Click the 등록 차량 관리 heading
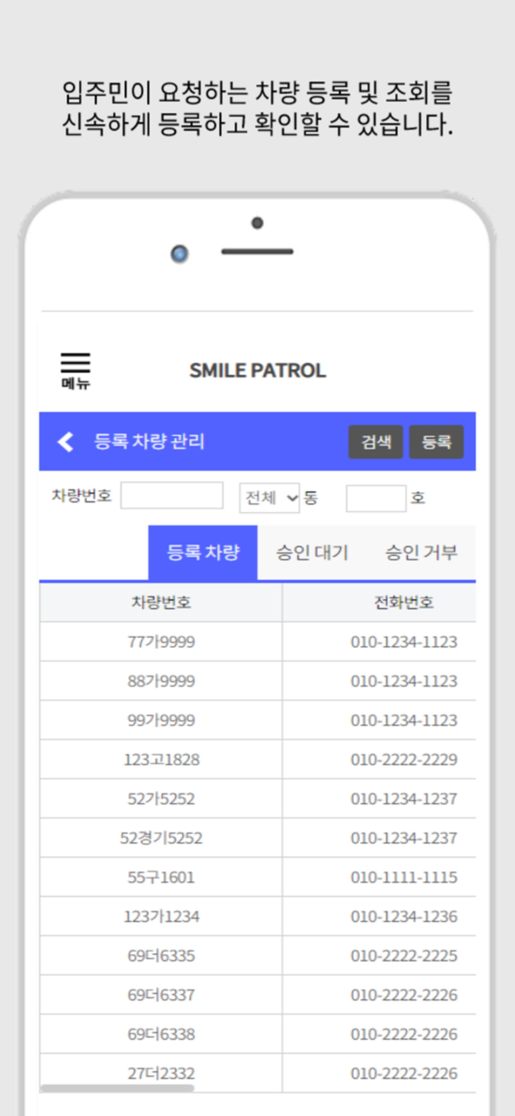 click(x=149, y=441)
